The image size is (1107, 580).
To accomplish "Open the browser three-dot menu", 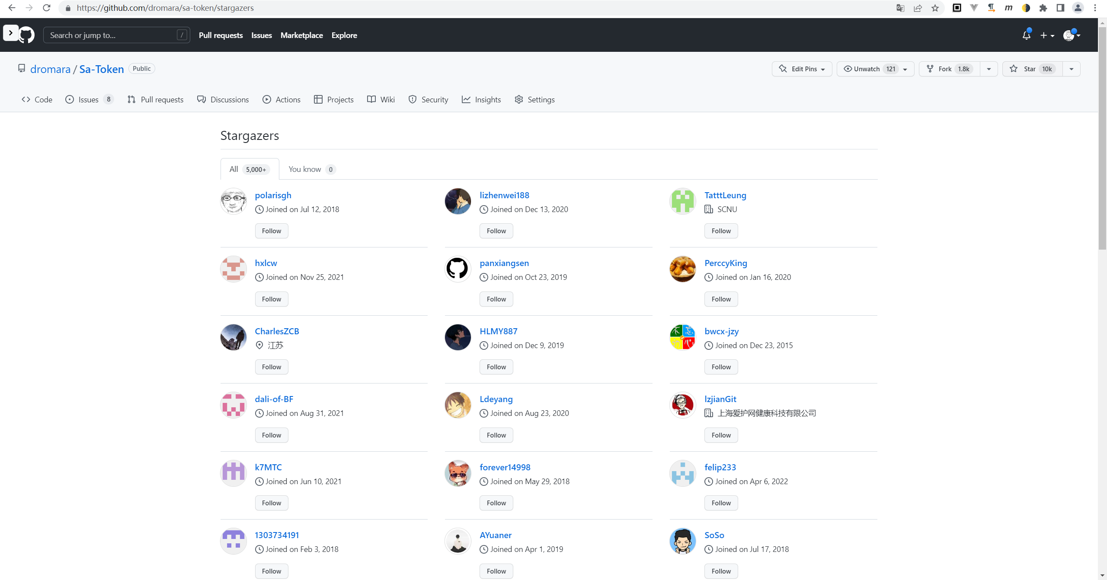I will pos(1095,8).
